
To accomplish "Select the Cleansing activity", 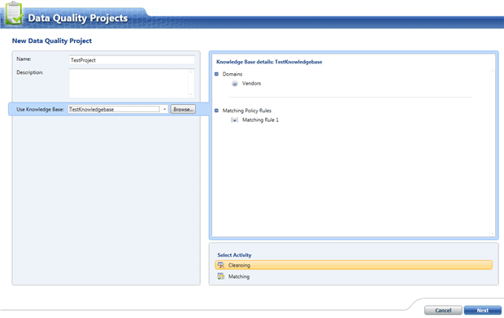I will [354, 265].
